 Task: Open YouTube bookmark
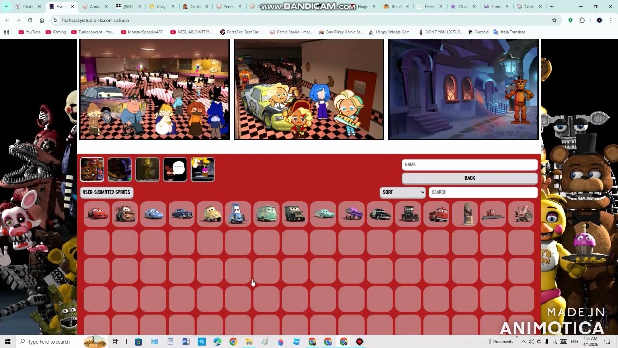[x=29, y=32]
